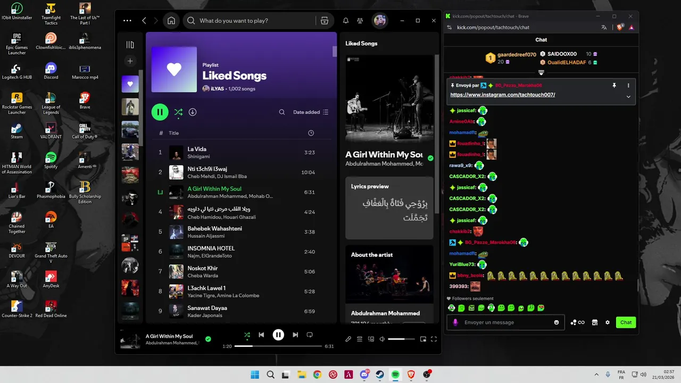Toggle shuffle in bottom player controls
Screen dimensions: 681x383
coord(247,335)
